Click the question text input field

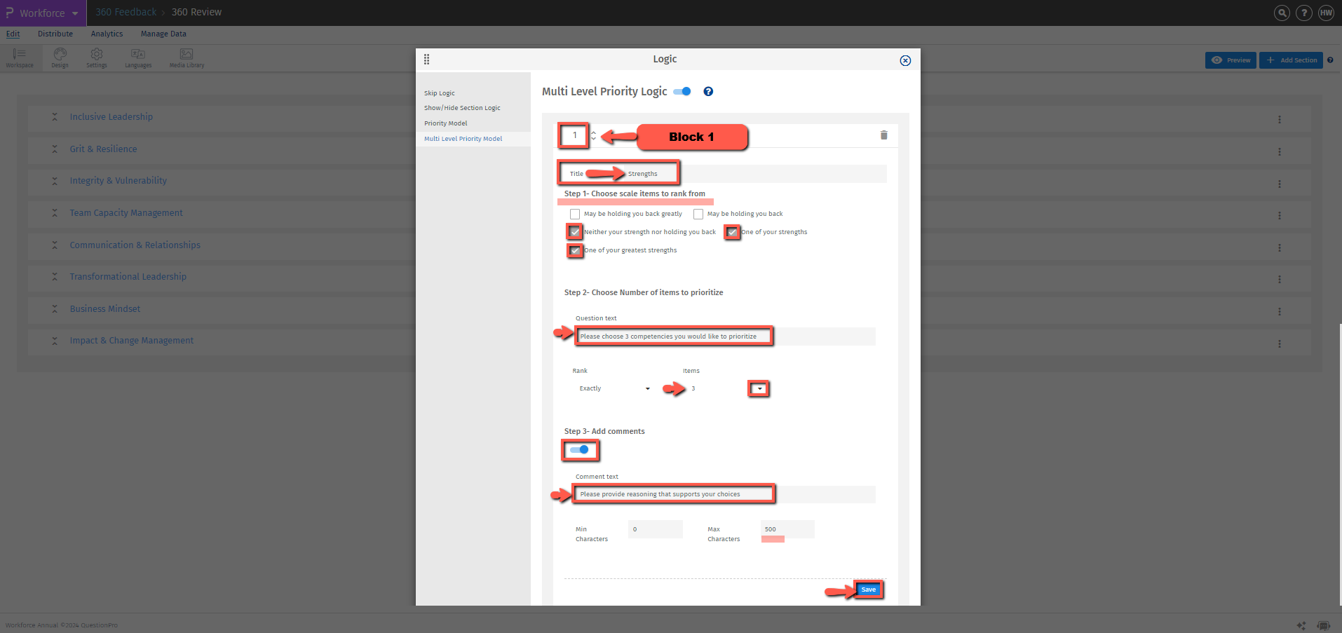[x=674, y=336]
